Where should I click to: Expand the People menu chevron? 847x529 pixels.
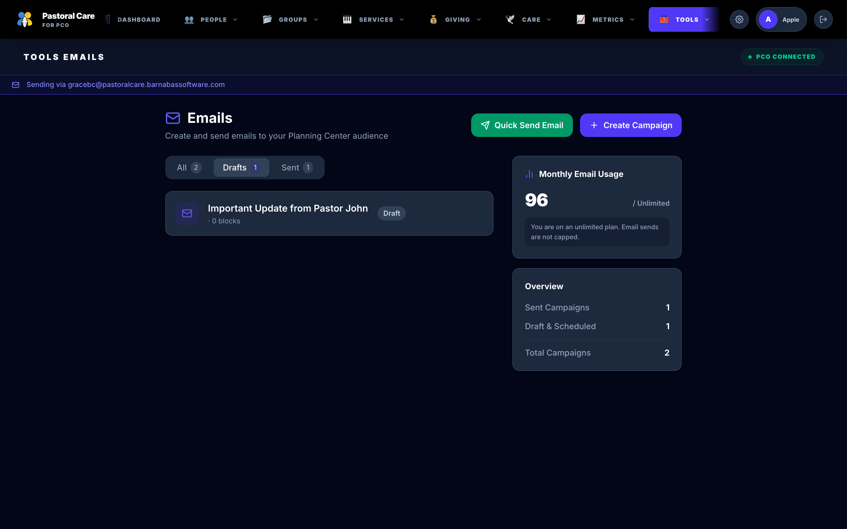(x=235, y=20)
